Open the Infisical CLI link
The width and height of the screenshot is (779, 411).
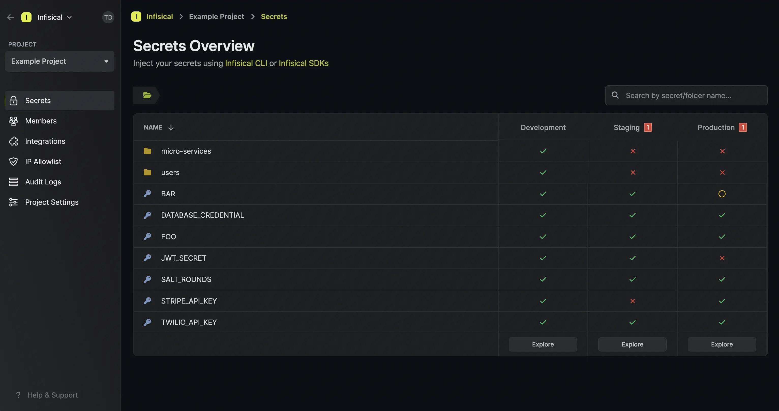(x=246, y=63)
